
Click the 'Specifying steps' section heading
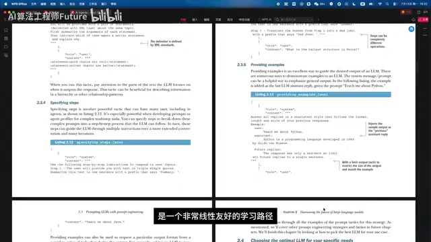[65, 103]
